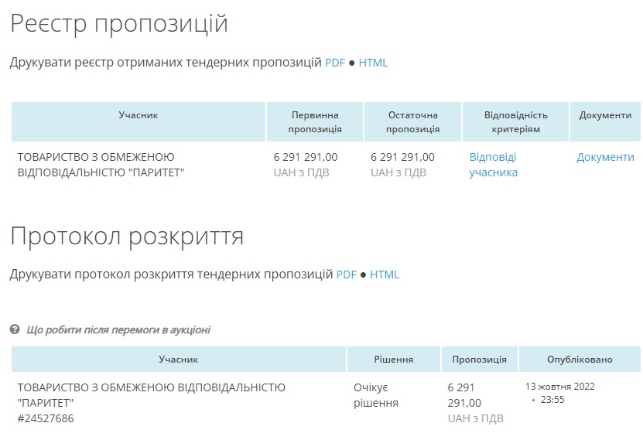Open the 'Документи' link in the ПАРИТЕТ row
643x440 pixels.
point(605,157)
